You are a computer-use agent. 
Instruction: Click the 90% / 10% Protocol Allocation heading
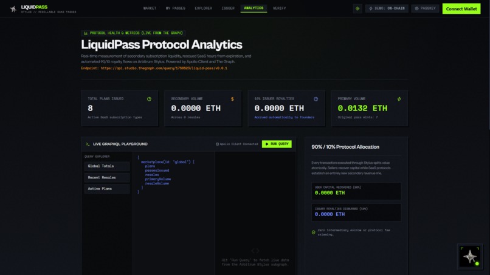pos(345,147)
